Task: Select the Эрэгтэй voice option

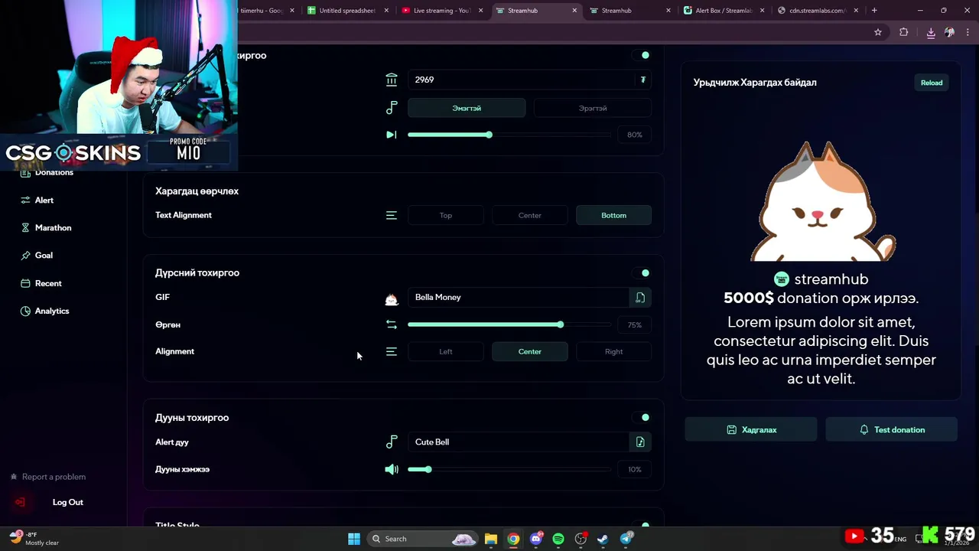Action: click(593, 108)
